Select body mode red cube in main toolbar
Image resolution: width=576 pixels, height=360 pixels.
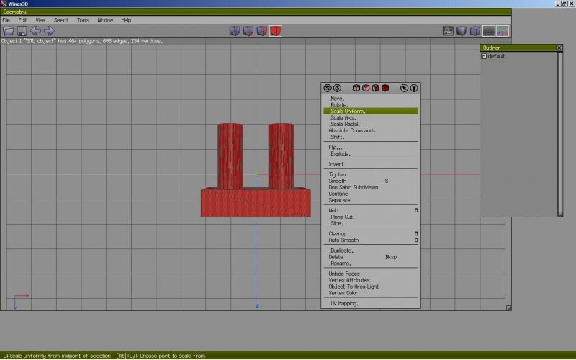(x=276, y=31)
